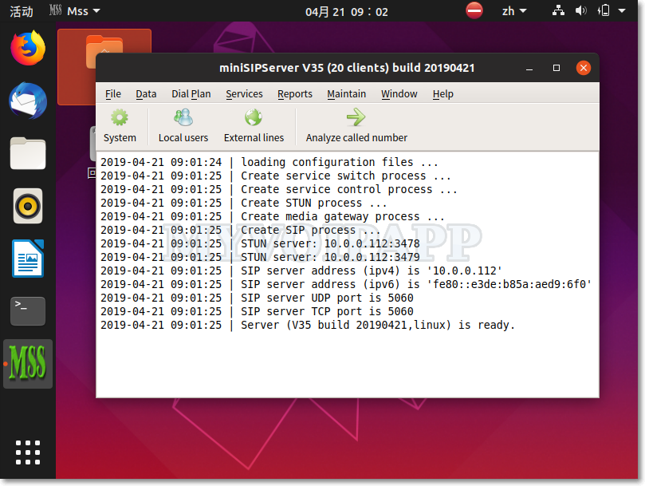The height and width of the screenshot is (486, 645).
Task: Open the clock and calendar panel
Action: pos(346,11)
